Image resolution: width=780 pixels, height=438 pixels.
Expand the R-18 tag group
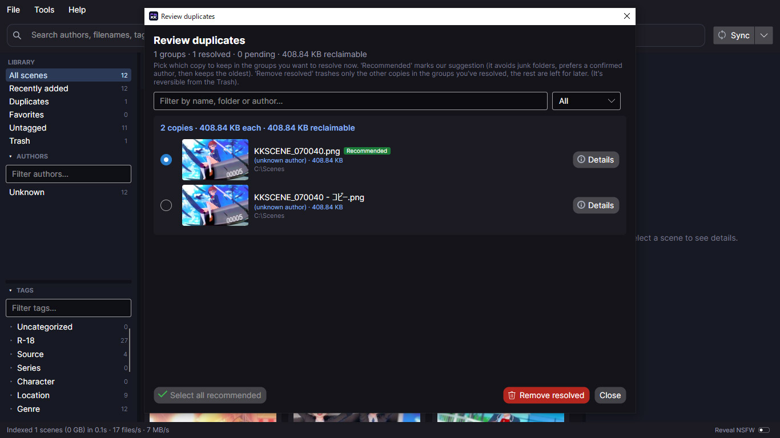(x=11, y=340)
